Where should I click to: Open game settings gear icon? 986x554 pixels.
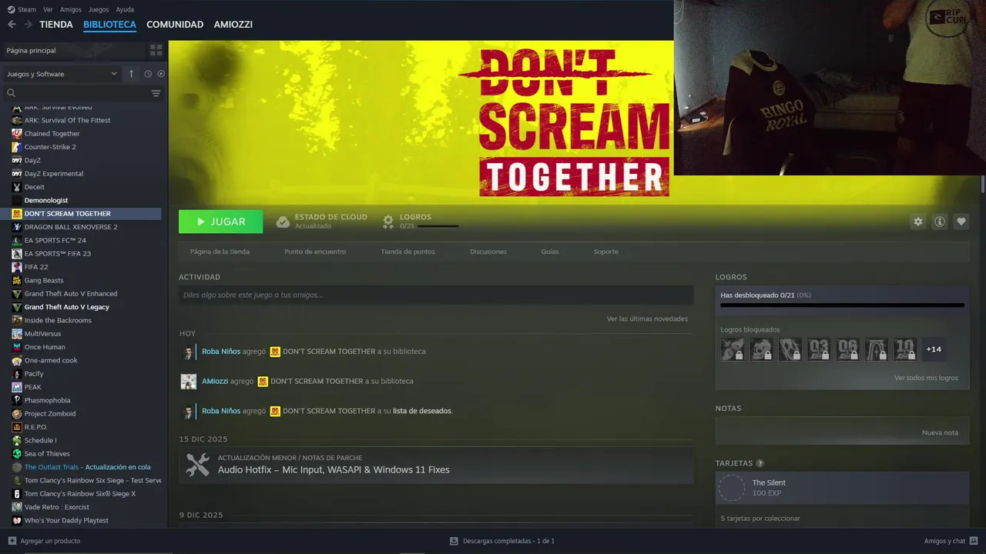917,222
